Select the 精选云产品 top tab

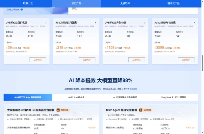pyautogui.click(x=173, y=4)
